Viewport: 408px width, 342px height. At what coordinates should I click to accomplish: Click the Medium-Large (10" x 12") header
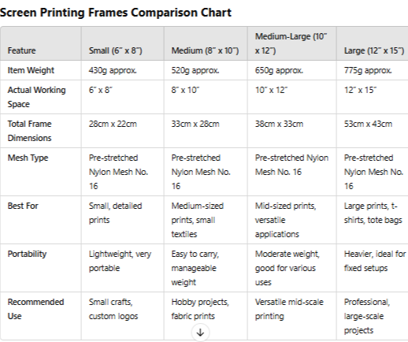pyautogui.click(x=291, y=43)
